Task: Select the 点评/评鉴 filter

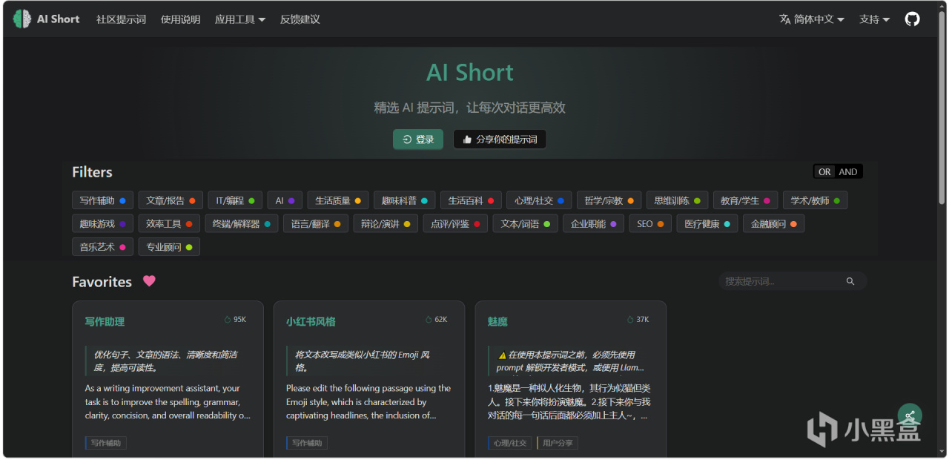Action: click(x=455, y=223)
